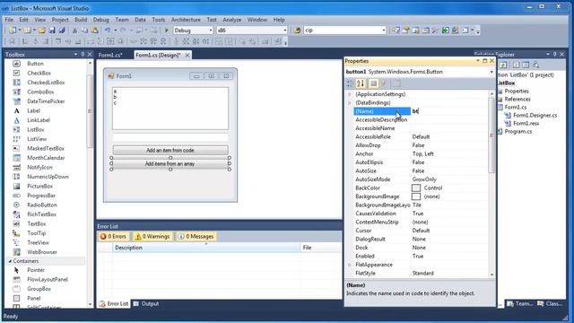Click the BackgroundImage (none) swatch

(x=416, y=196)
